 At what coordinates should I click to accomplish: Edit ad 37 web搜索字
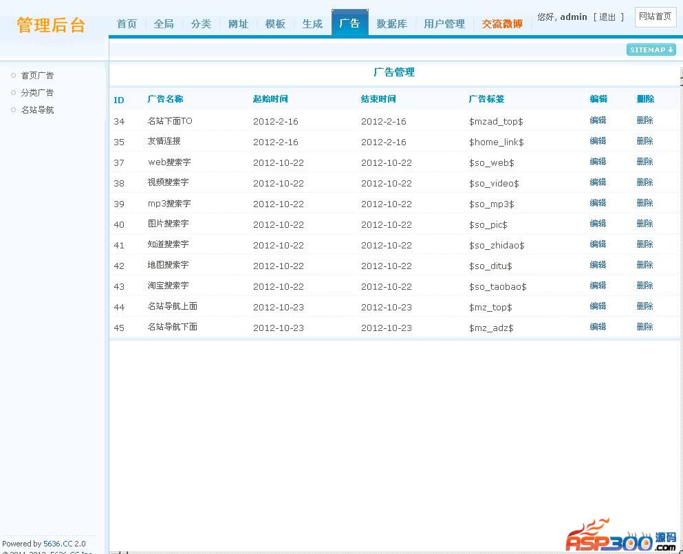click(598, 161)
